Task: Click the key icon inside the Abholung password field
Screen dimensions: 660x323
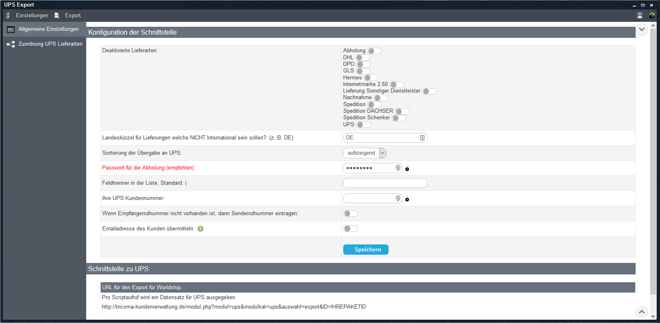Action: coord(398,168)
